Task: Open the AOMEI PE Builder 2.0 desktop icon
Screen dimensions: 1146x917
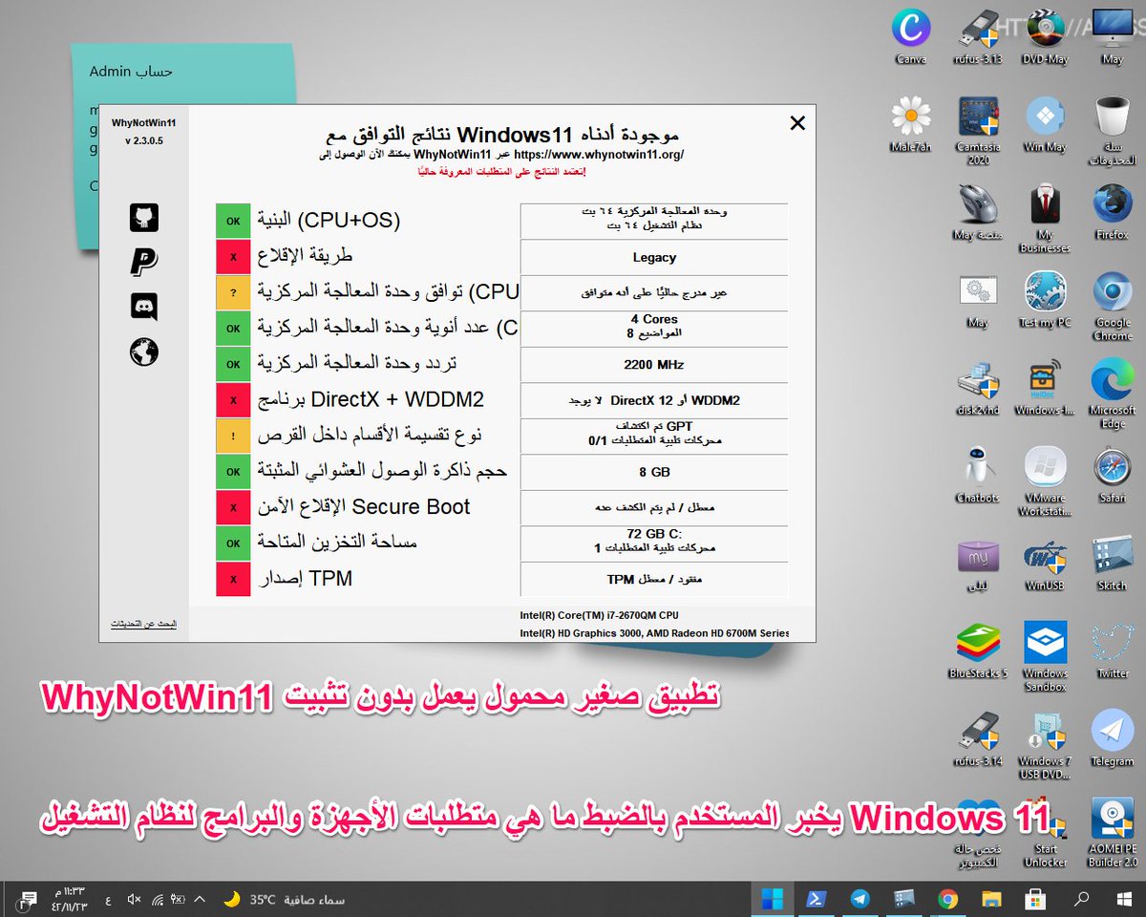Action: click(1113, 832)
